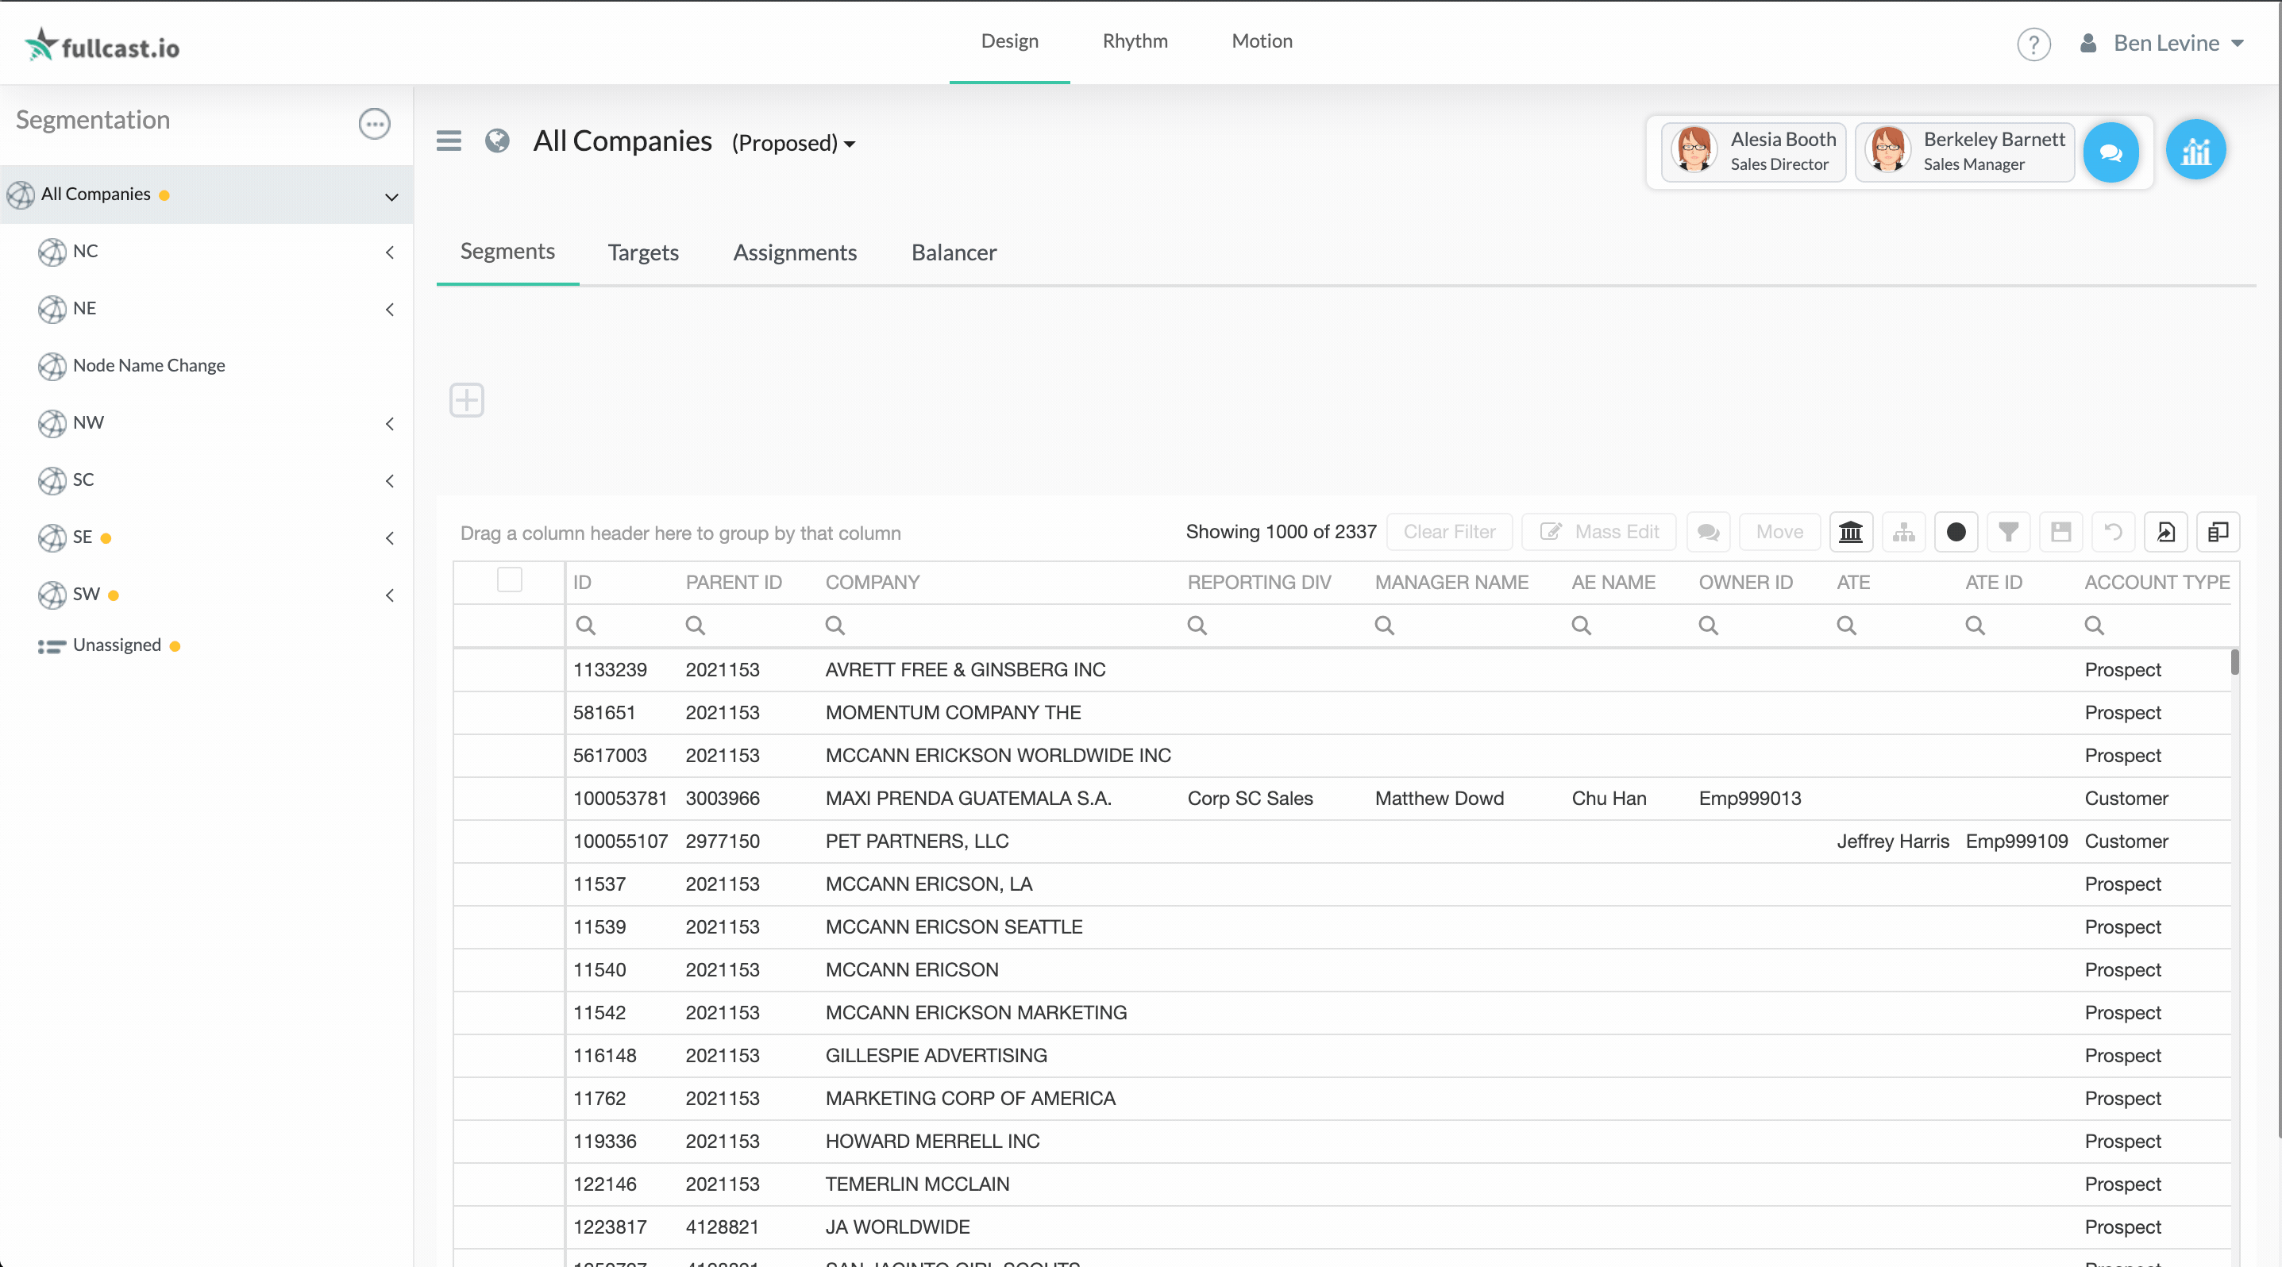Click the black circle toggle in grid toolbar
The width and height of the screenshot is (2282, 1267).
[x=1956, y=532]
